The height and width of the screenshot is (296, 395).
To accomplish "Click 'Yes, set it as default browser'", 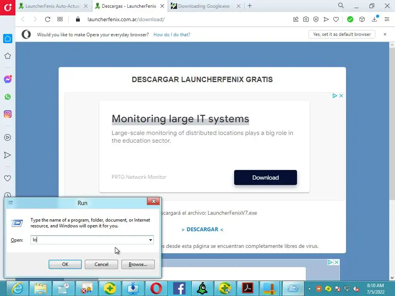I will pos(342,34).
